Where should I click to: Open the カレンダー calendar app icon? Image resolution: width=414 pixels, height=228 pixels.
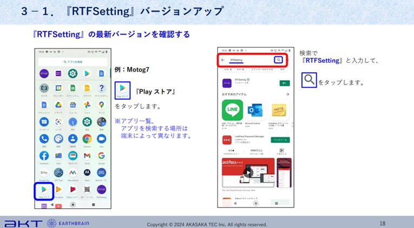click(x=58, y=88)
